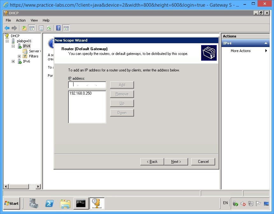Click inside the IP address entry field
The width and height of the screenshot is (274, 214).
click(x=87, y=85)
